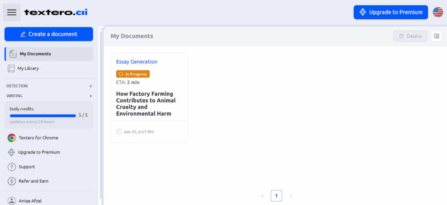Go to next page arrow
The height and width of the screenshot is (205, 447).
(x=291, y=196)
